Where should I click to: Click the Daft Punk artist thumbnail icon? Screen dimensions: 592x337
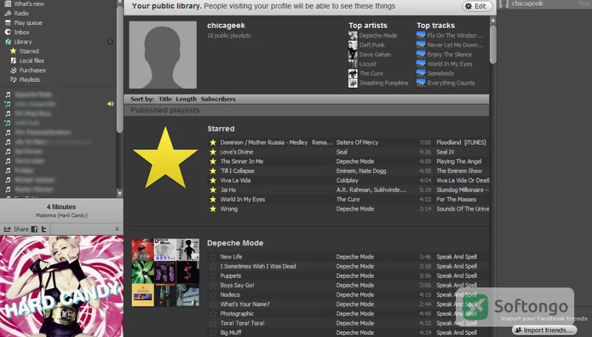point(353,45)
